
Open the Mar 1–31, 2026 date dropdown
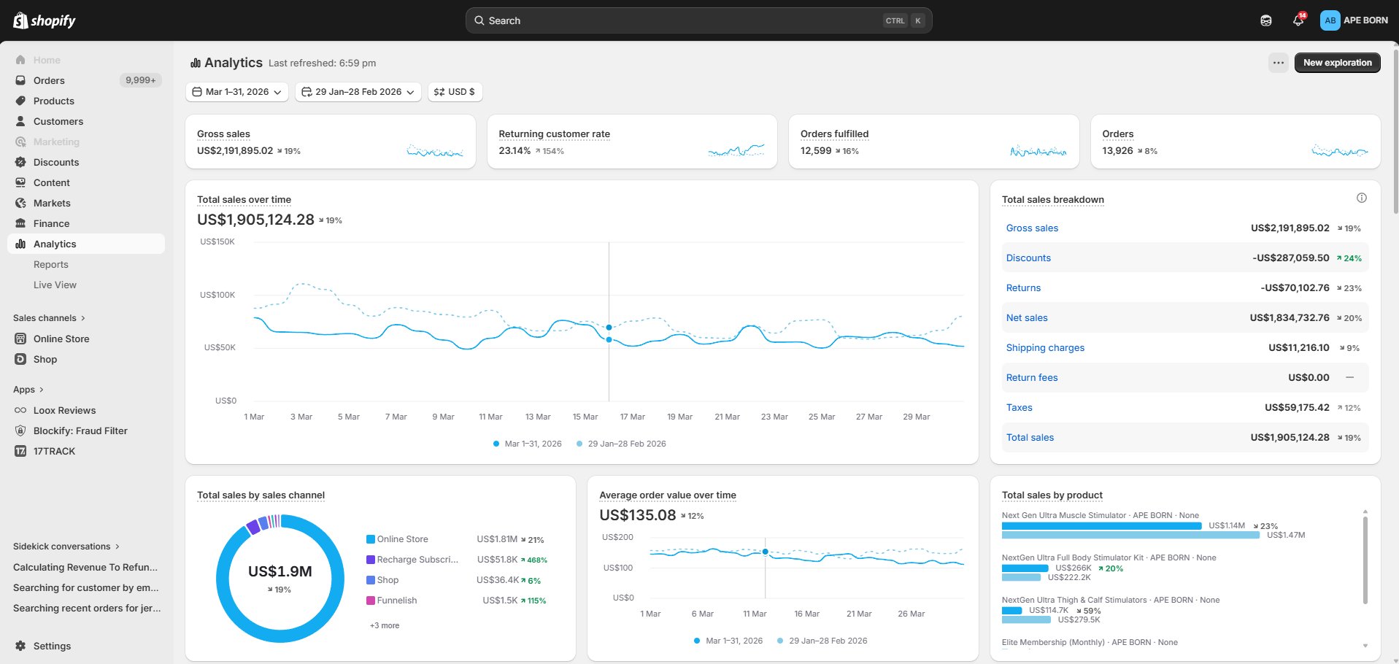(237, 92)
